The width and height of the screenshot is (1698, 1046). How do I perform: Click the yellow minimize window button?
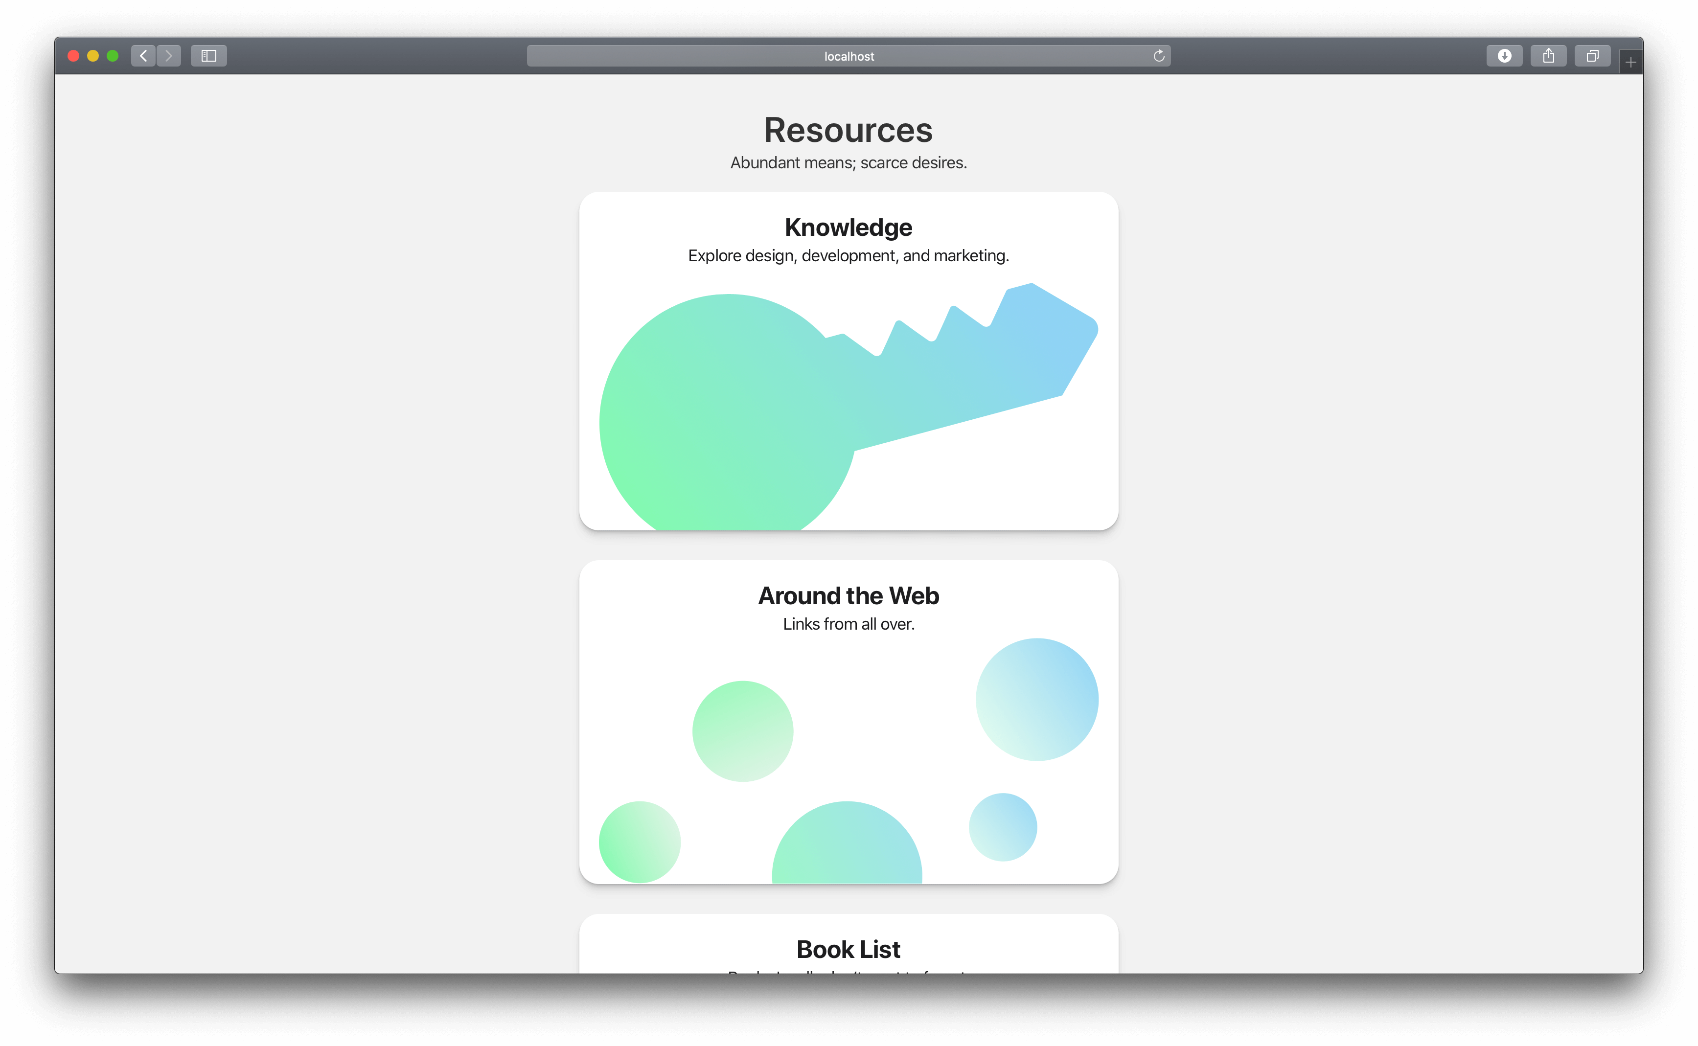(92, 56)
